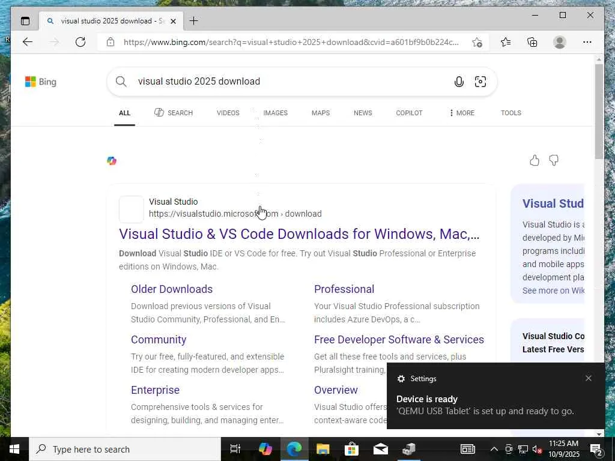The width and height of the screenshot is (615, 461).
Task: Click the page vertical scrollbar thumb
Action: point(599,111)
